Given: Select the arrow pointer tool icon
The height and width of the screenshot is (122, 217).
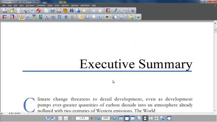Looking at the screenshot, I should click(x=47, y=17).
